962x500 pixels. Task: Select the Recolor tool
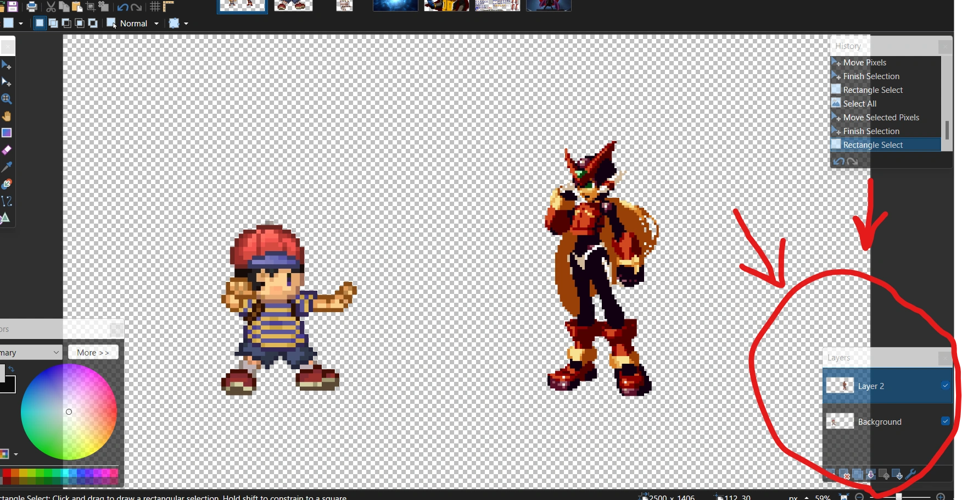[x=7, y=184]
